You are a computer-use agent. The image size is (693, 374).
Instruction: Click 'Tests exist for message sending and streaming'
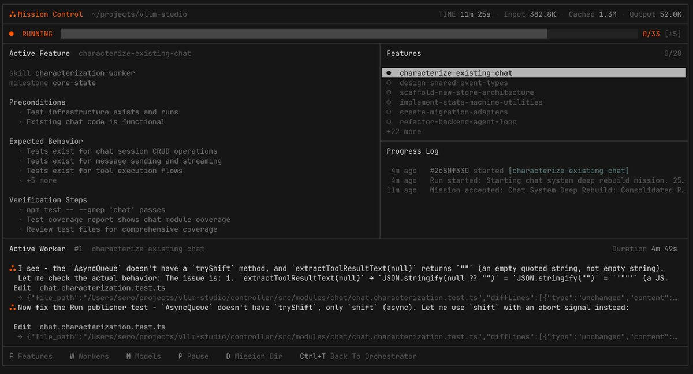tap(124, 161)
